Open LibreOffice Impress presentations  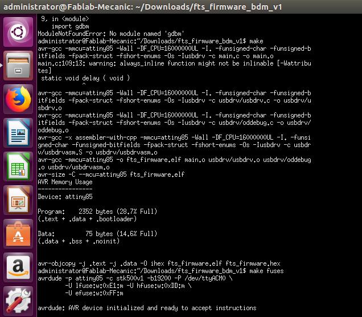pyautogui.click(x=18, y=200)
